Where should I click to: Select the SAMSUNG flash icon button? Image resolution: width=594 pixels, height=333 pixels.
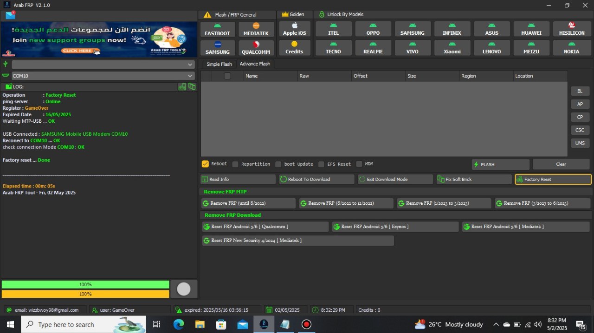point(218,47)
